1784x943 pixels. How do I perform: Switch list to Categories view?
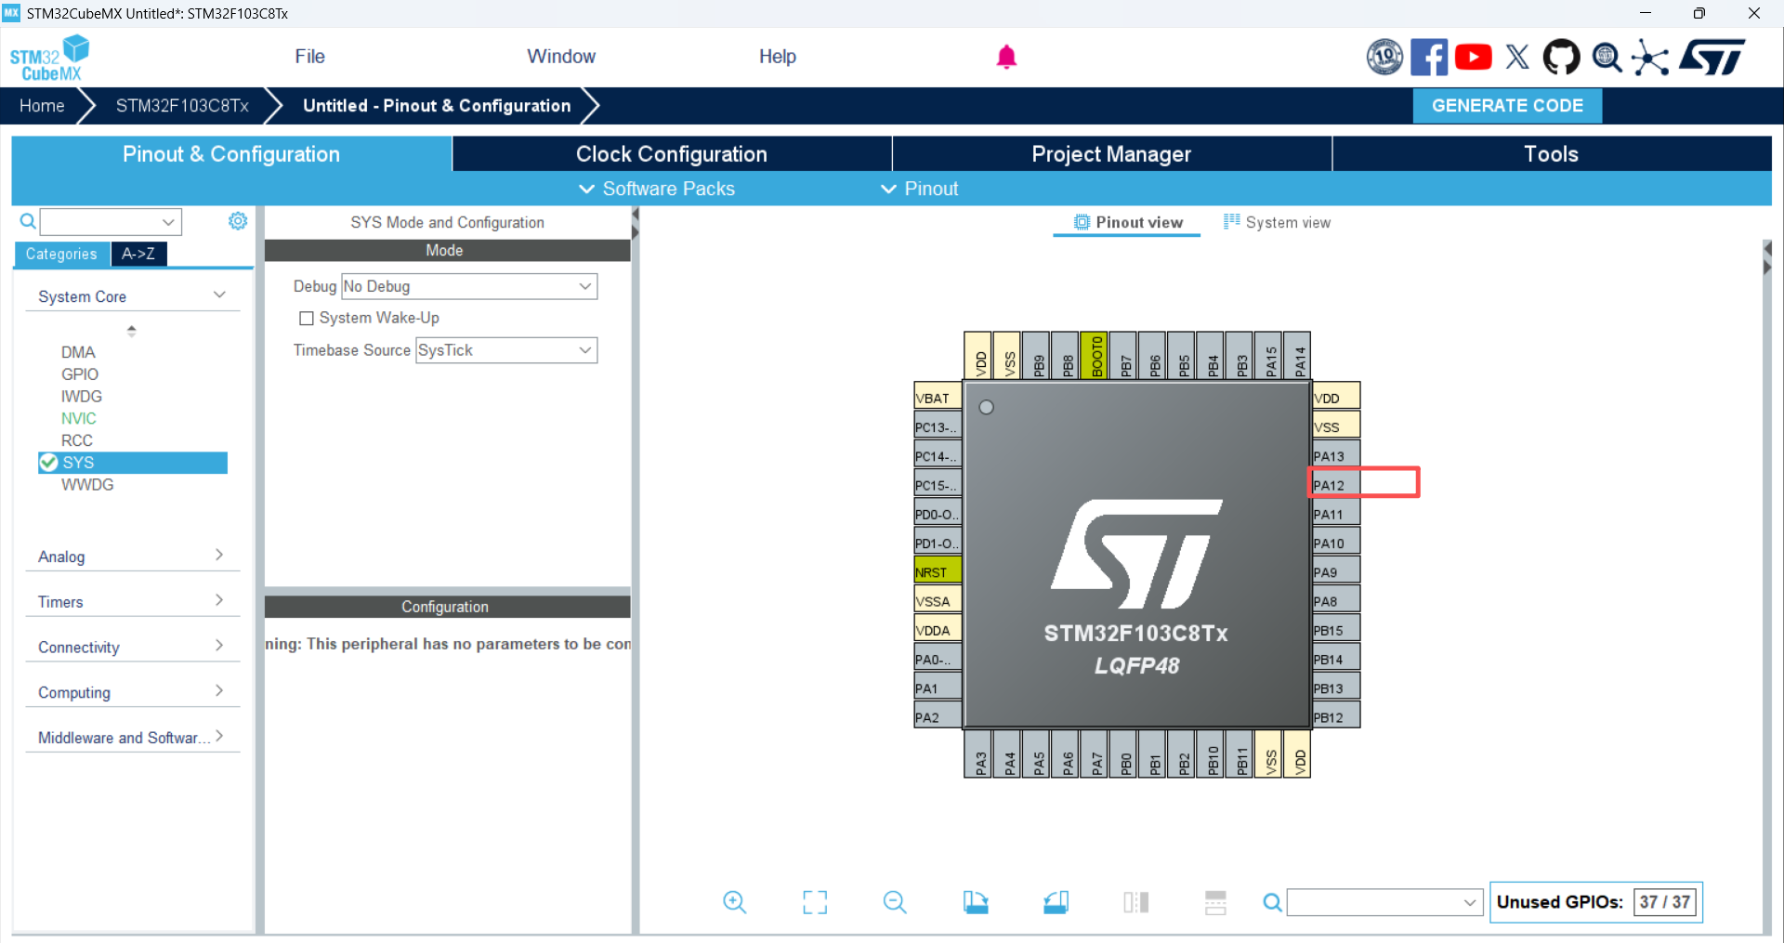pos(61,254)
